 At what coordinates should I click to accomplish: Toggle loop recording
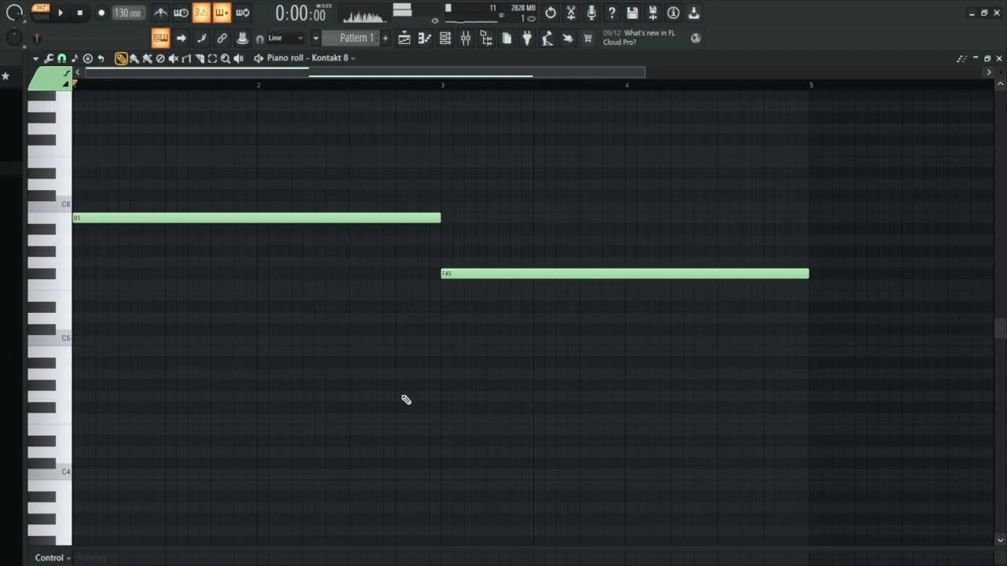click(242, 13)
